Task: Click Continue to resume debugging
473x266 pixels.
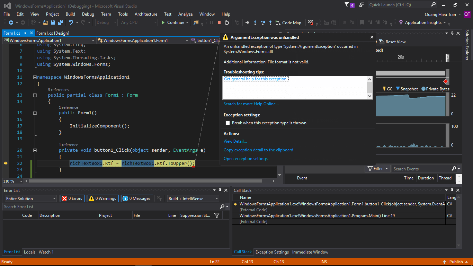Action: click(x=175, y=23)
